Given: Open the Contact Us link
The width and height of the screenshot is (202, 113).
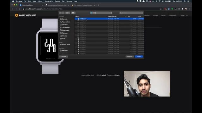Looking at the screenshot, I should coord(184,15).
